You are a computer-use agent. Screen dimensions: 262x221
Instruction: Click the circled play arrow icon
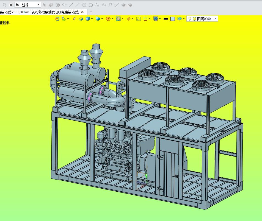[58, 5]
